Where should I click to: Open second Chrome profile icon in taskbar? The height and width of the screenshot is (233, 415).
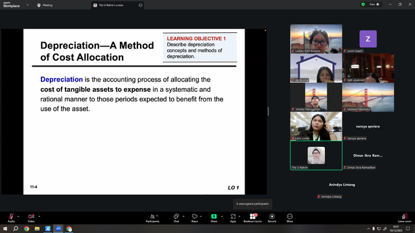click(x=69, y=228)
